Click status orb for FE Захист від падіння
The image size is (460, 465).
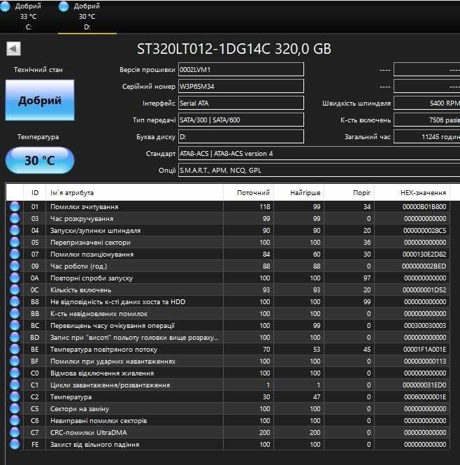15,444
